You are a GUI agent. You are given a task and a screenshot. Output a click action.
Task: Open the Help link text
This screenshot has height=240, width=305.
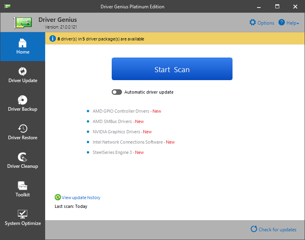pos(291,23)
